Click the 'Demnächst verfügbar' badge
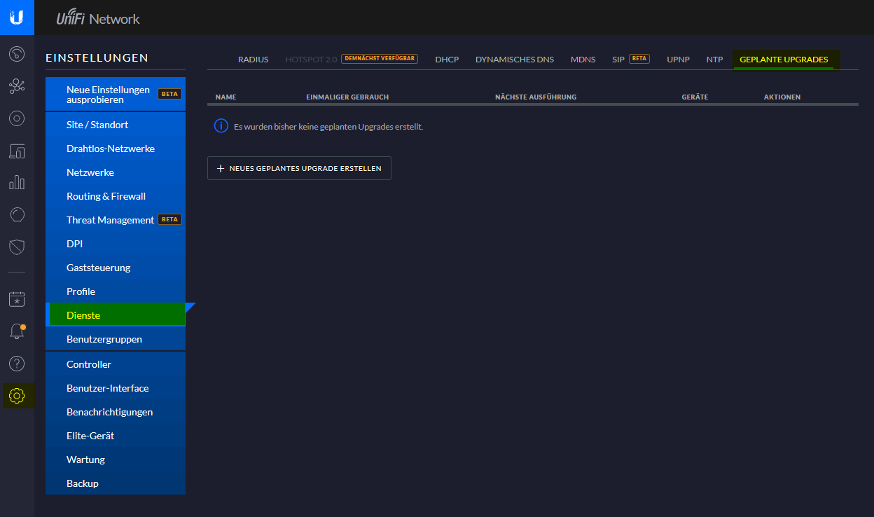The height and width of the screenshot is (517, 874). (380, 59)
